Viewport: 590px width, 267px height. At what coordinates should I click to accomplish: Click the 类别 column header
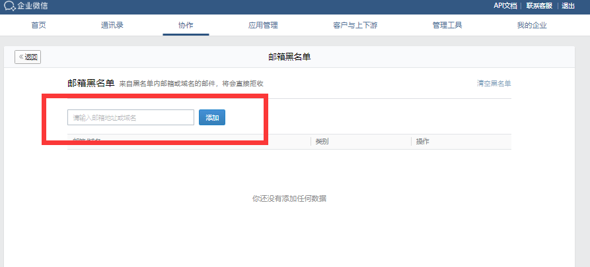pos(322,142)
